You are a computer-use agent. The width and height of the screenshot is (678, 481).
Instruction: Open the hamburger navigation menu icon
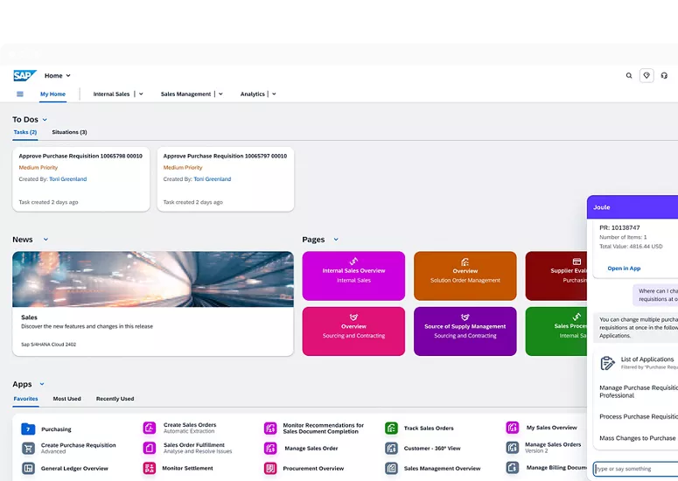point(20,94)
